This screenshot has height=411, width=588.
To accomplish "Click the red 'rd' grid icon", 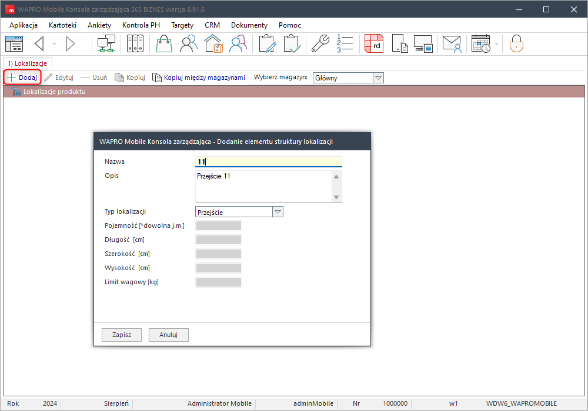I will click(373, 44).
